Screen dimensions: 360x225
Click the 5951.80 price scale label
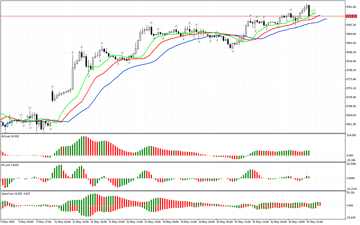click(x=351, y=7)
